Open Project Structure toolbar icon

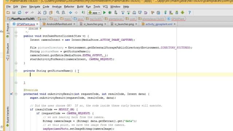(158, 13)
